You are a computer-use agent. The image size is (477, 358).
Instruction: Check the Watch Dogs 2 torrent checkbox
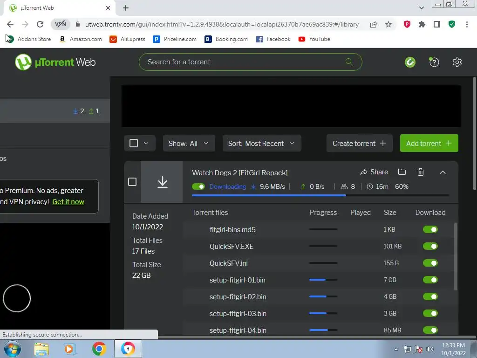tap(132, 182)
